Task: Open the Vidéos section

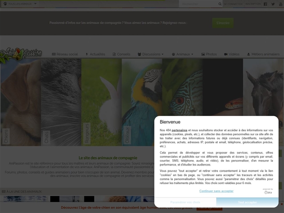Action: click(x=232, y=54)
